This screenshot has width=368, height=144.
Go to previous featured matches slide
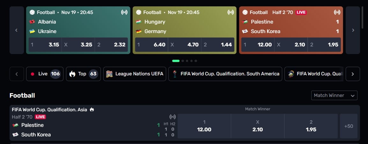[x=17, y=30]
